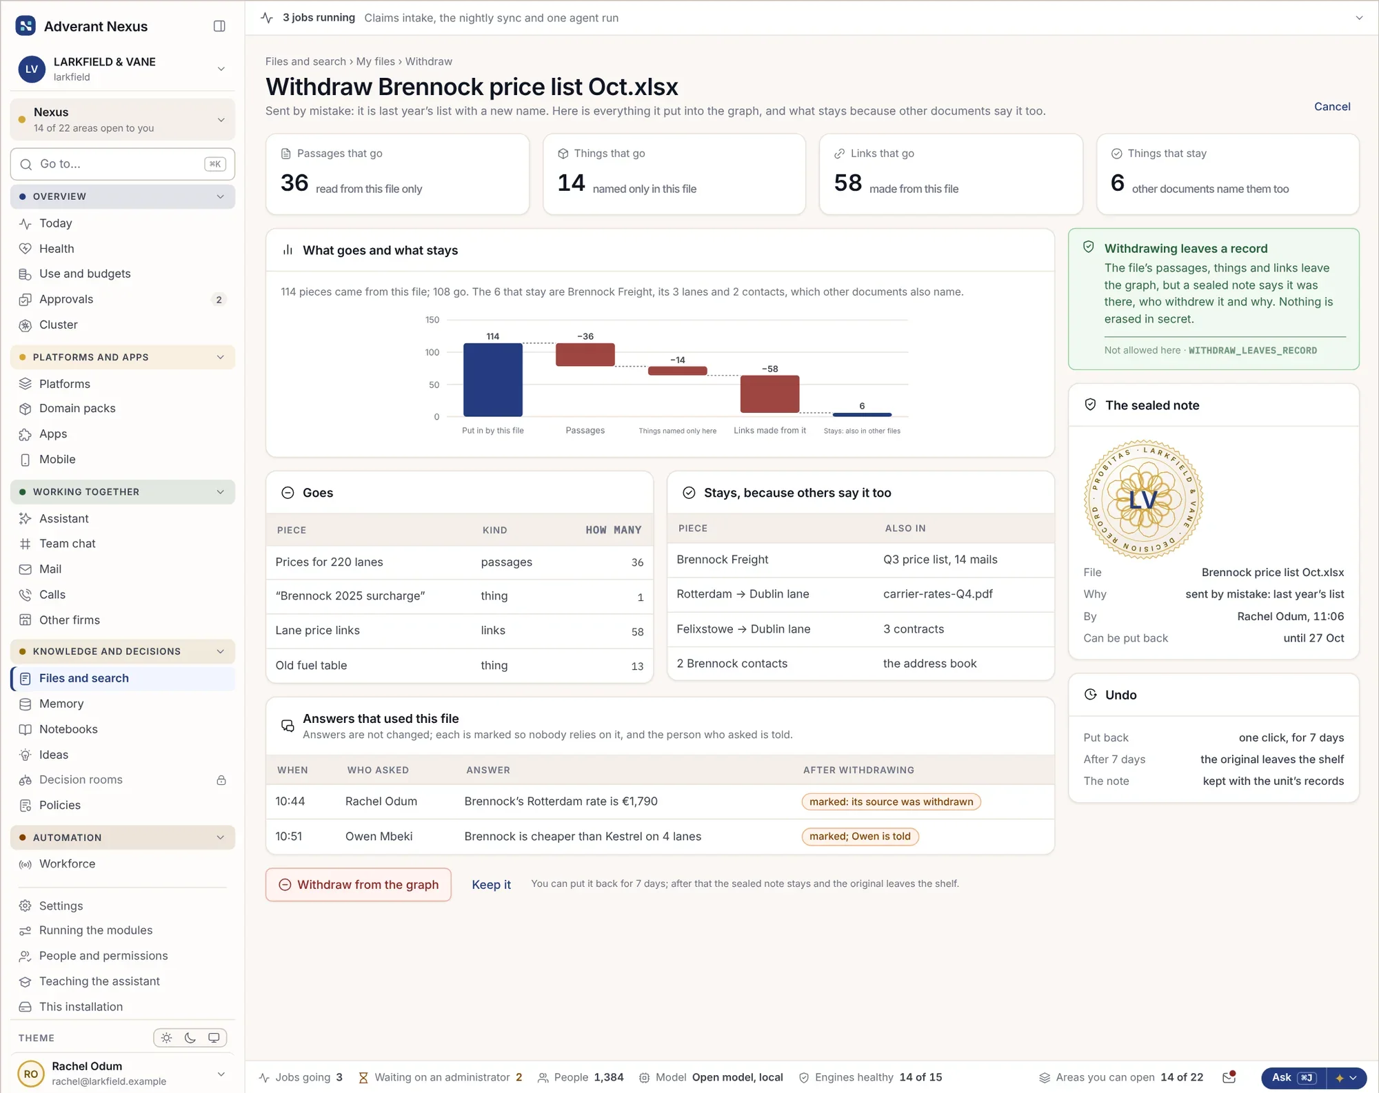Open the Health page
This screenshot has width=1379, height=1093.
(123, 249)
